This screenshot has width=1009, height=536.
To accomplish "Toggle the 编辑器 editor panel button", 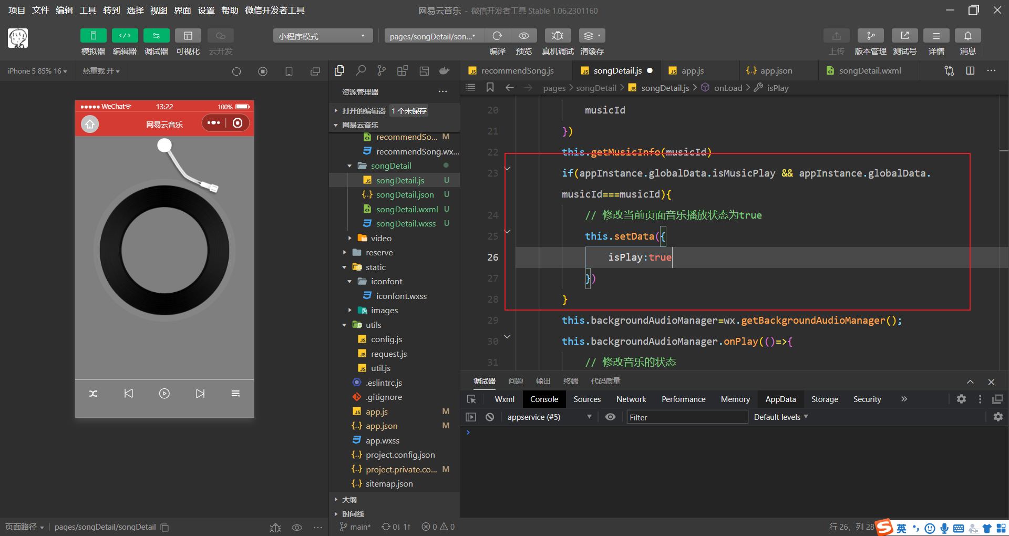I will (125, 36).
